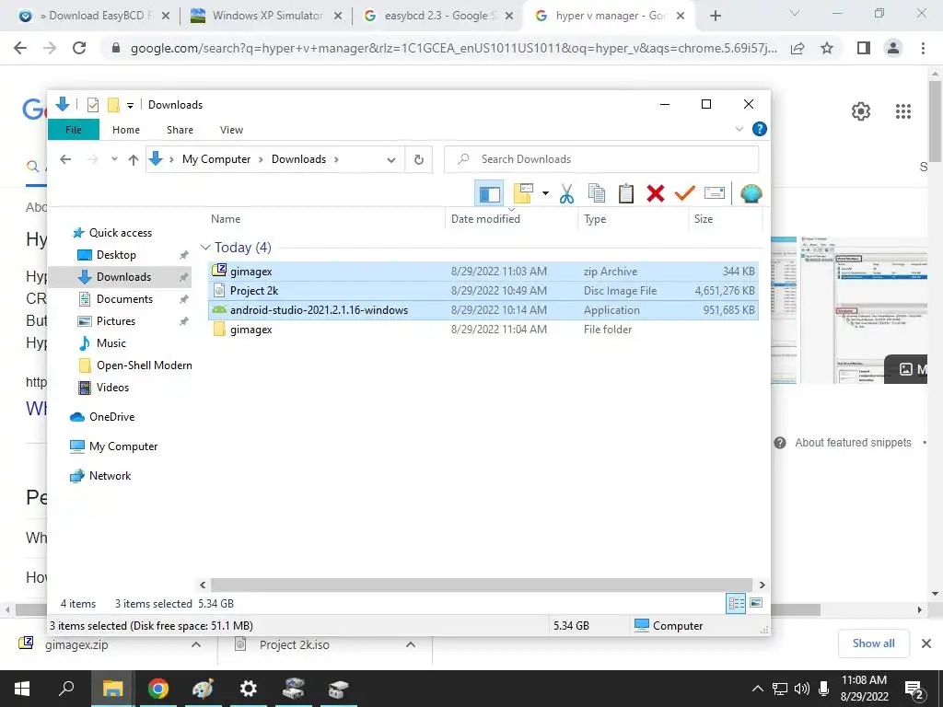The image size is (943, 707).
Task: Go back in the Explorer window
Action: click(65, 159)
